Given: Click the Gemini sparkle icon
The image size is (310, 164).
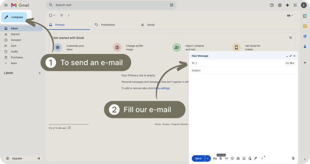Looking at the screenshot, I should (x=287, y=6).
